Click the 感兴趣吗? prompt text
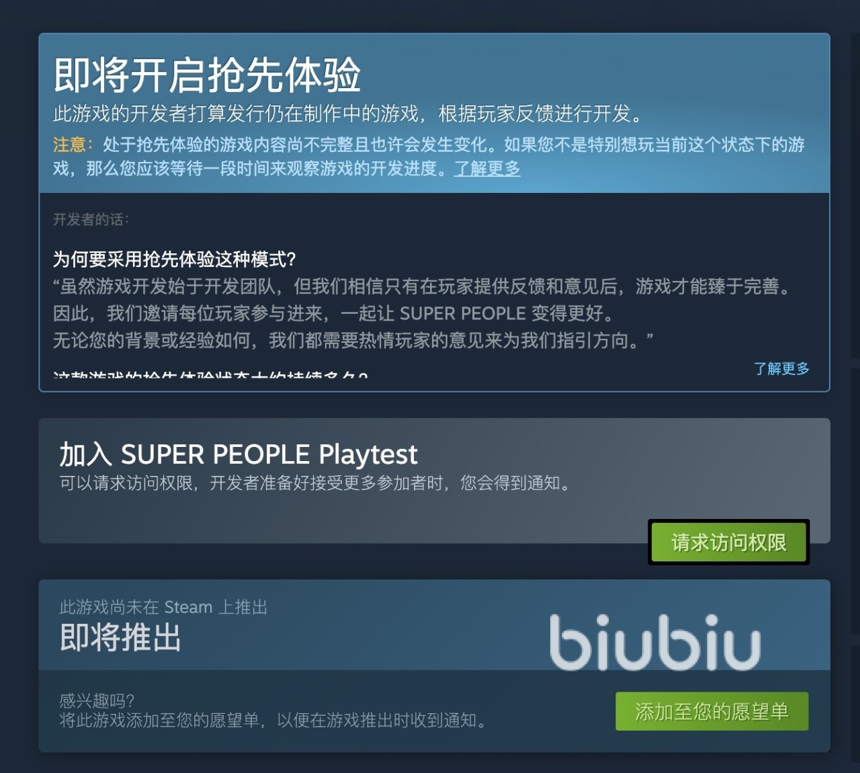Screen dimensions: 860x773 [97, 700]
